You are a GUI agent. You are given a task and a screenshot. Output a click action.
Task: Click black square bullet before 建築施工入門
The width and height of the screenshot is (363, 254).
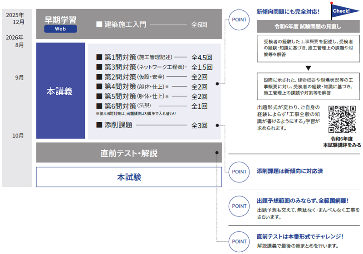pyautogui.click(x=99, y=24)
